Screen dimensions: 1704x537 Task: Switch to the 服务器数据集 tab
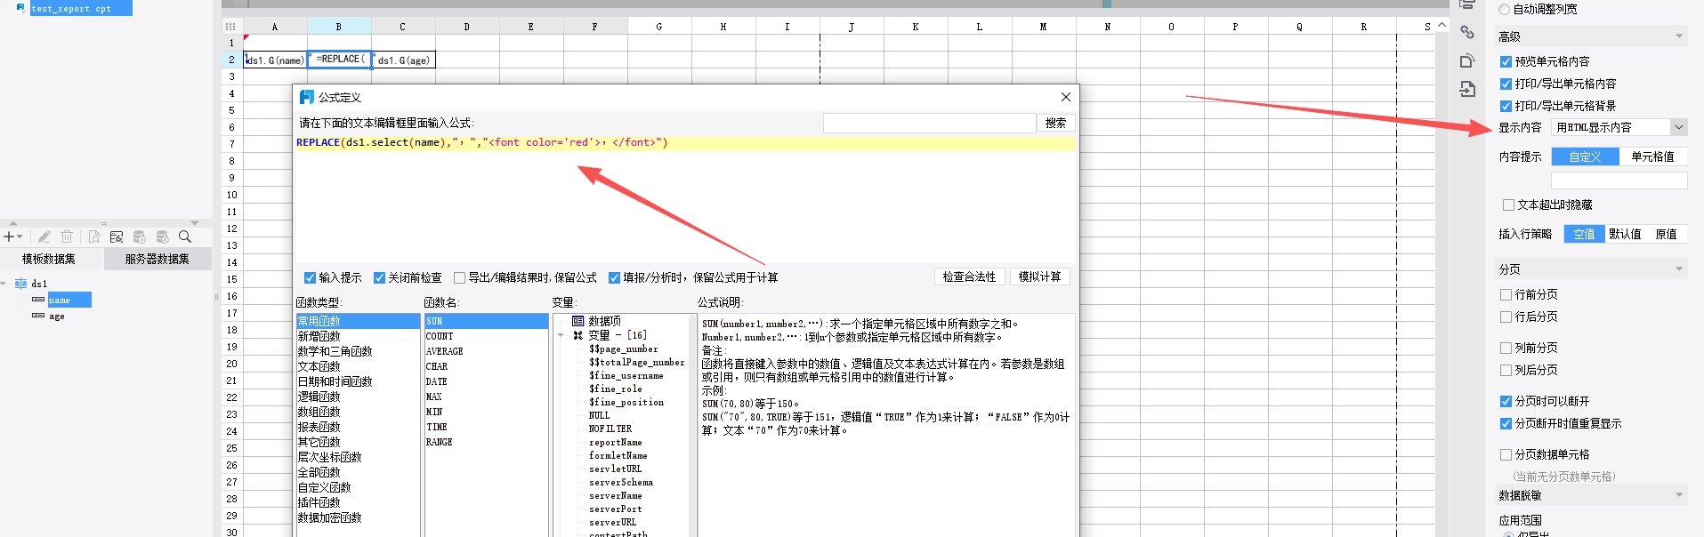pos(157,260)
